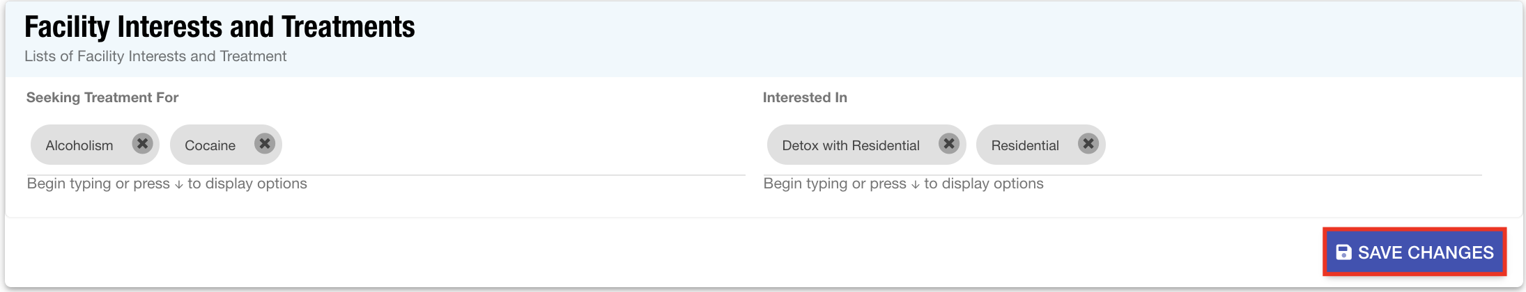Viewport: 1526px width, 292px height.
Task: Click the Seeking Treatment For label
Action: 102,97
